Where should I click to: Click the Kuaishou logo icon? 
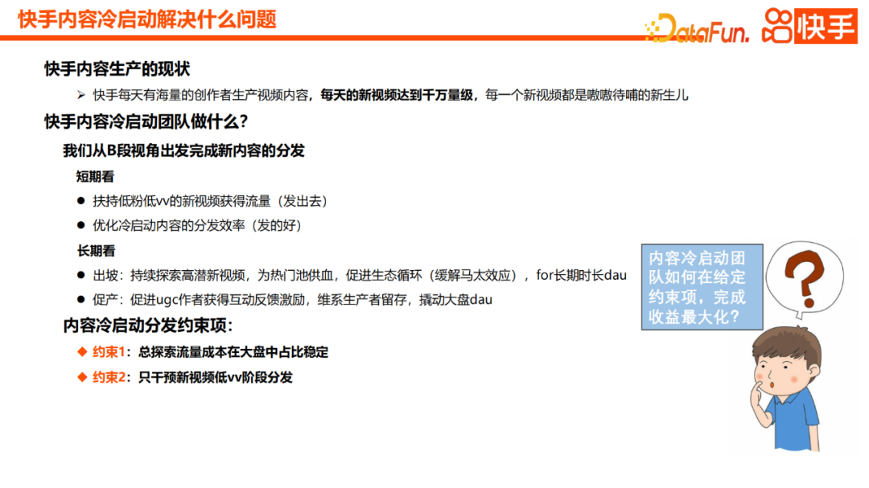tap(777, 25)
